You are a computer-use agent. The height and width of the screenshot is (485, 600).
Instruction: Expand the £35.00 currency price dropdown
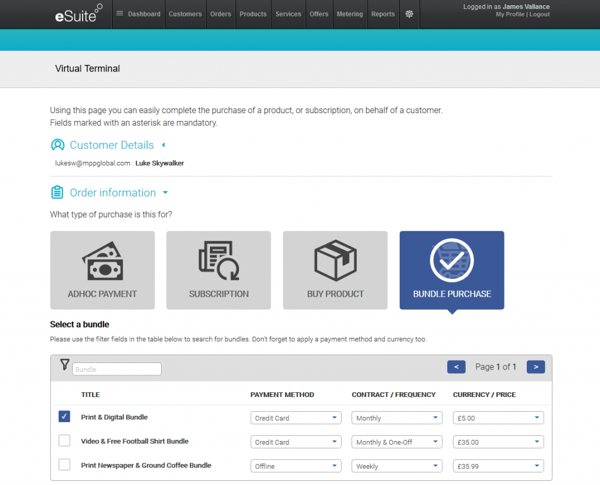pyautogui.click(x=498, y=442)
